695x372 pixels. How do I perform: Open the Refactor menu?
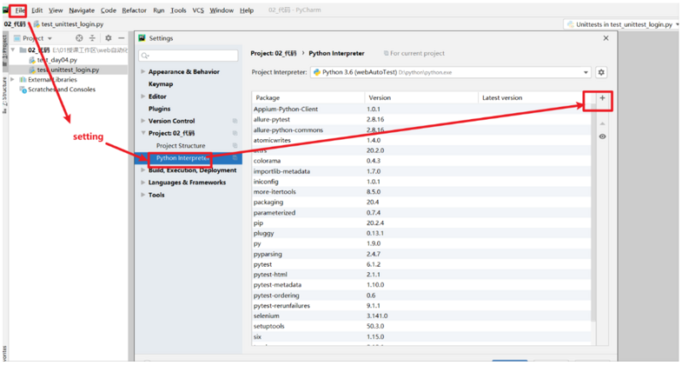point(134,10)
